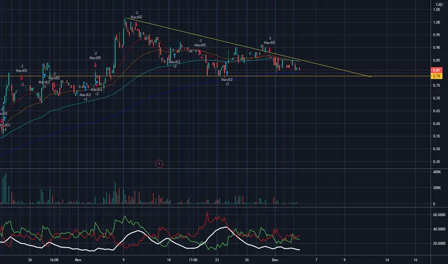Click the yellow descending trendline
The height and width of the screenshot is (264, 448).
pyautogui.click(x=249, y=48)
